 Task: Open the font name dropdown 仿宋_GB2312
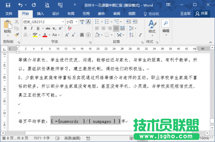click(63, 22)
